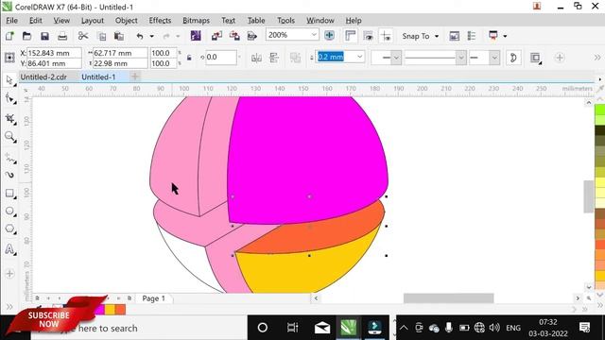605x340 pixels.
Task: Click orange swatch in document palette
Action: pos(120,309)
